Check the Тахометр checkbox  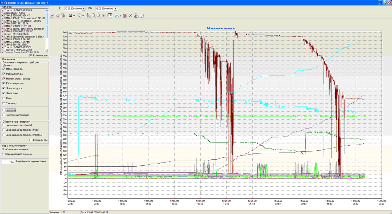click(x=4, y=103)
